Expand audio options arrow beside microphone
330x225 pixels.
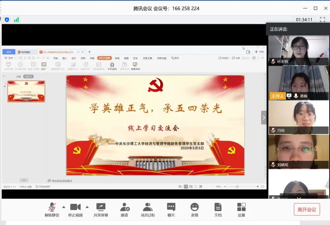pos(64,207)
